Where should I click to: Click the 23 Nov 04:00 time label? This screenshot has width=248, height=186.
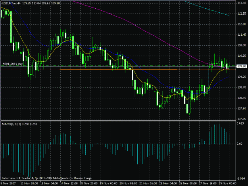point(168,184)
